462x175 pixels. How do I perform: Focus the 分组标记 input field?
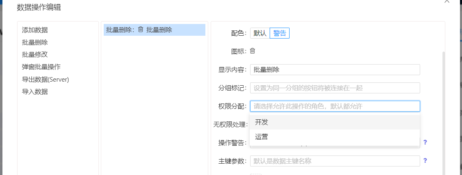coord(335,88)
